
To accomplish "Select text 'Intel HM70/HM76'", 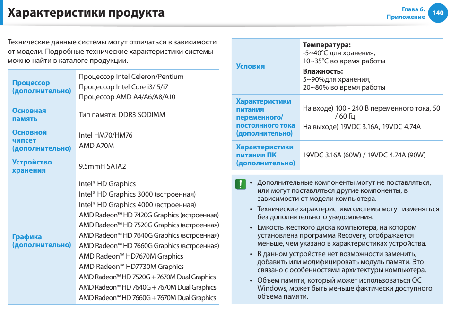I will [105, 135].
